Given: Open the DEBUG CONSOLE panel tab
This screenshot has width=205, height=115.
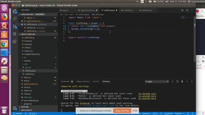Looking at the screenshot, I should (x=83, y=81).
